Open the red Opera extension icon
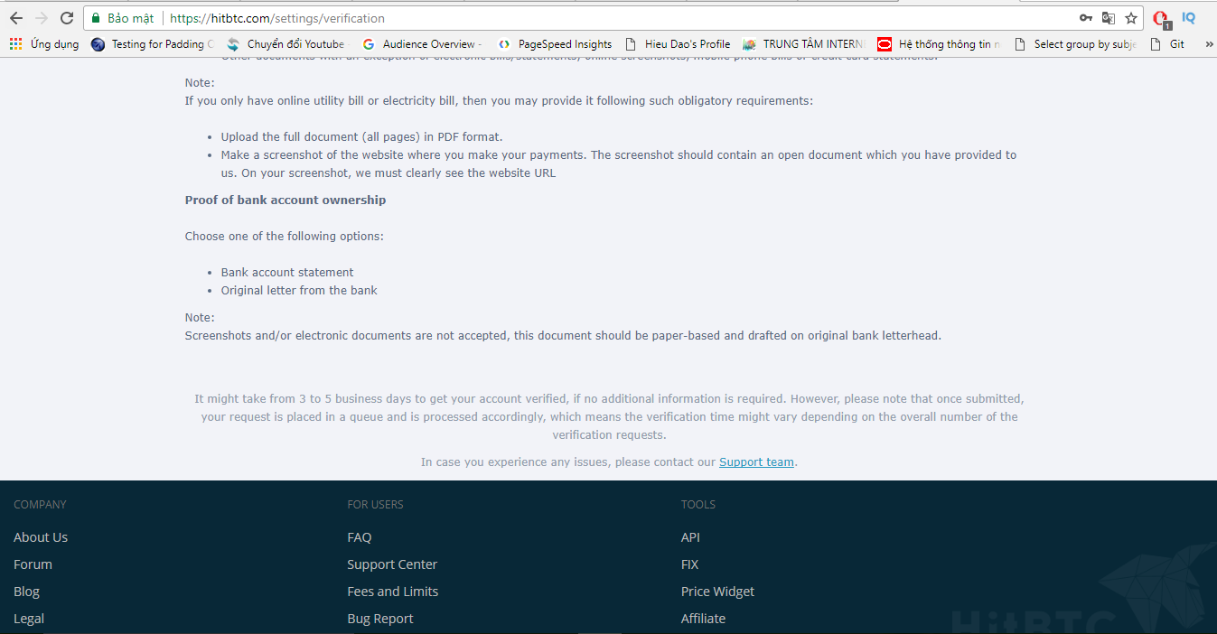Screen dimensions: 1217x634 coord(1161,18)
